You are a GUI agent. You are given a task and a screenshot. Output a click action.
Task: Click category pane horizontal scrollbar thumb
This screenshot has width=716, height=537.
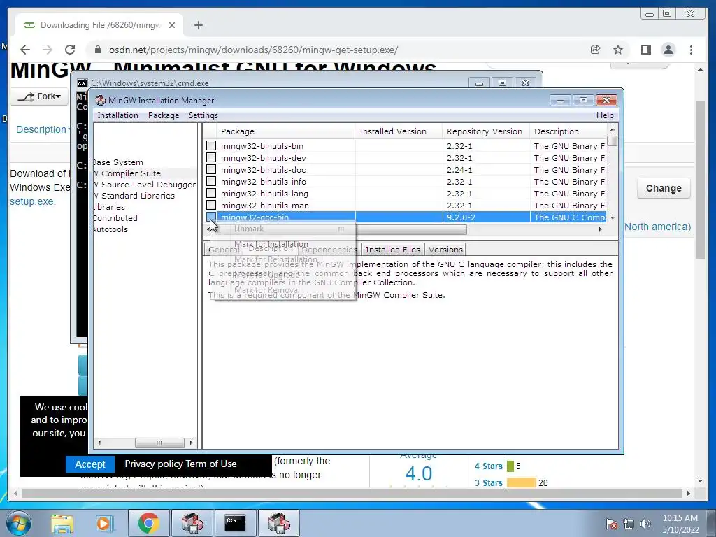pyautogui.click(x=160, y=443)
